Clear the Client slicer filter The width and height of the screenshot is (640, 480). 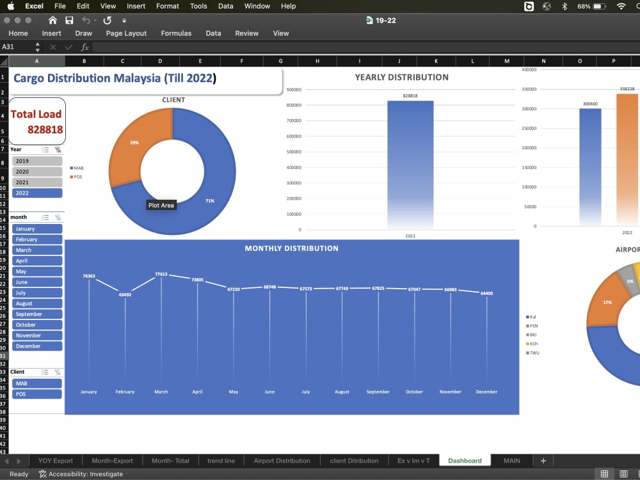pyautogui.click(x=58, y=372)
